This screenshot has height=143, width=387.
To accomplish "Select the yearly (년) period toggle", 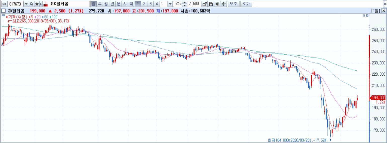I will pos(112,4).
